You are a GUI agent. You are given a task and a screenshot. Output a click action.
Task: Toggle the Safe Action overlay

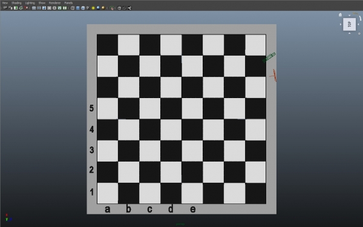[59, 8]
